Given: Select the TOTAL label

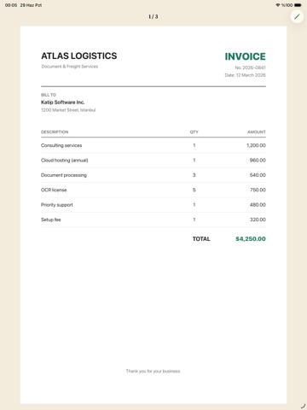Looking at the screenshot, I should (x=201, y=239).
